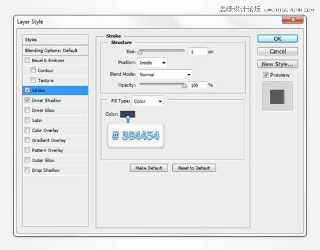Uncheck the Inner Shadow checkbox
This screenshot has width=320, height=250.
27,100
